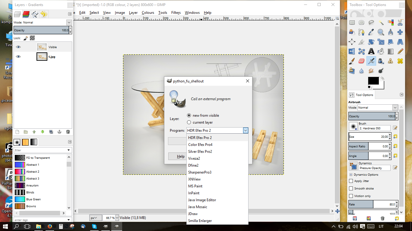Hide the t.jpg layer eye icon

(18, 57)
